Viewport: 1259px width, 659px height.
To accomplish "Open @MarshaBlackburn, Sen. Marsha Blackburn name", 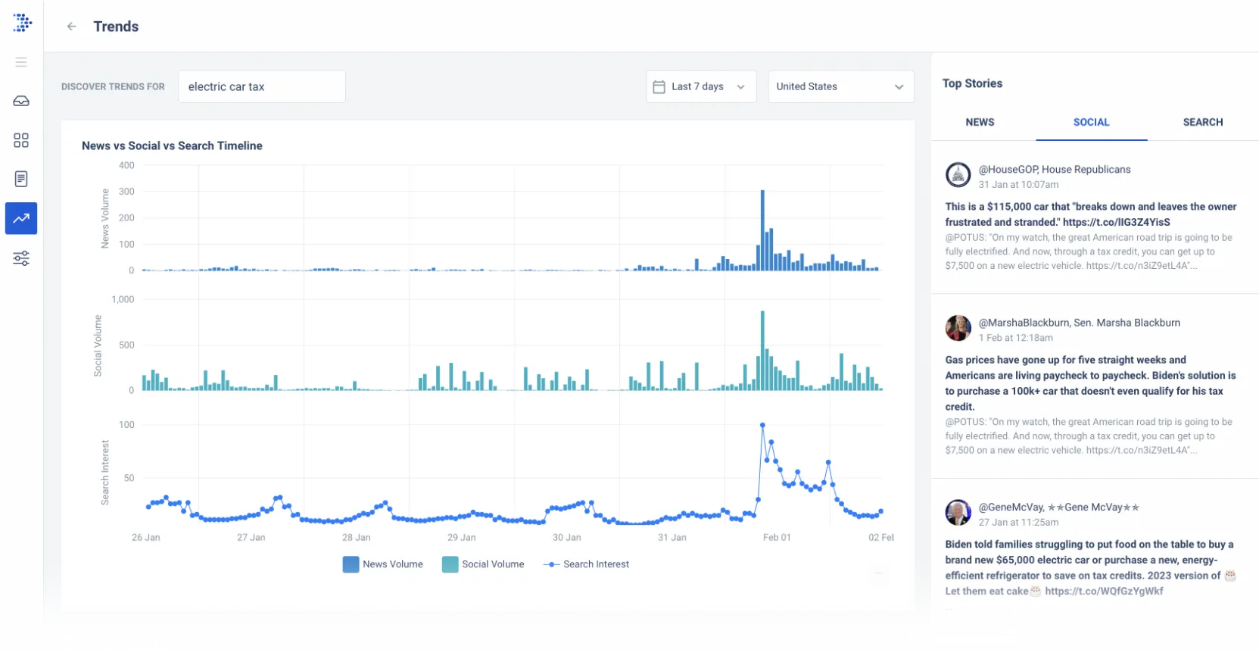I will [1079, 323].
